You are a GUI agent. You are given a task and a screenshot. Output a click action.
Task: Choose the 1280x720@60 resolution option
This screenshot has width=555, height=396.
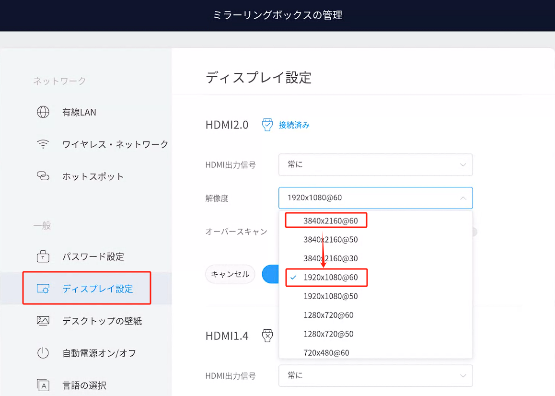(328, 315)
